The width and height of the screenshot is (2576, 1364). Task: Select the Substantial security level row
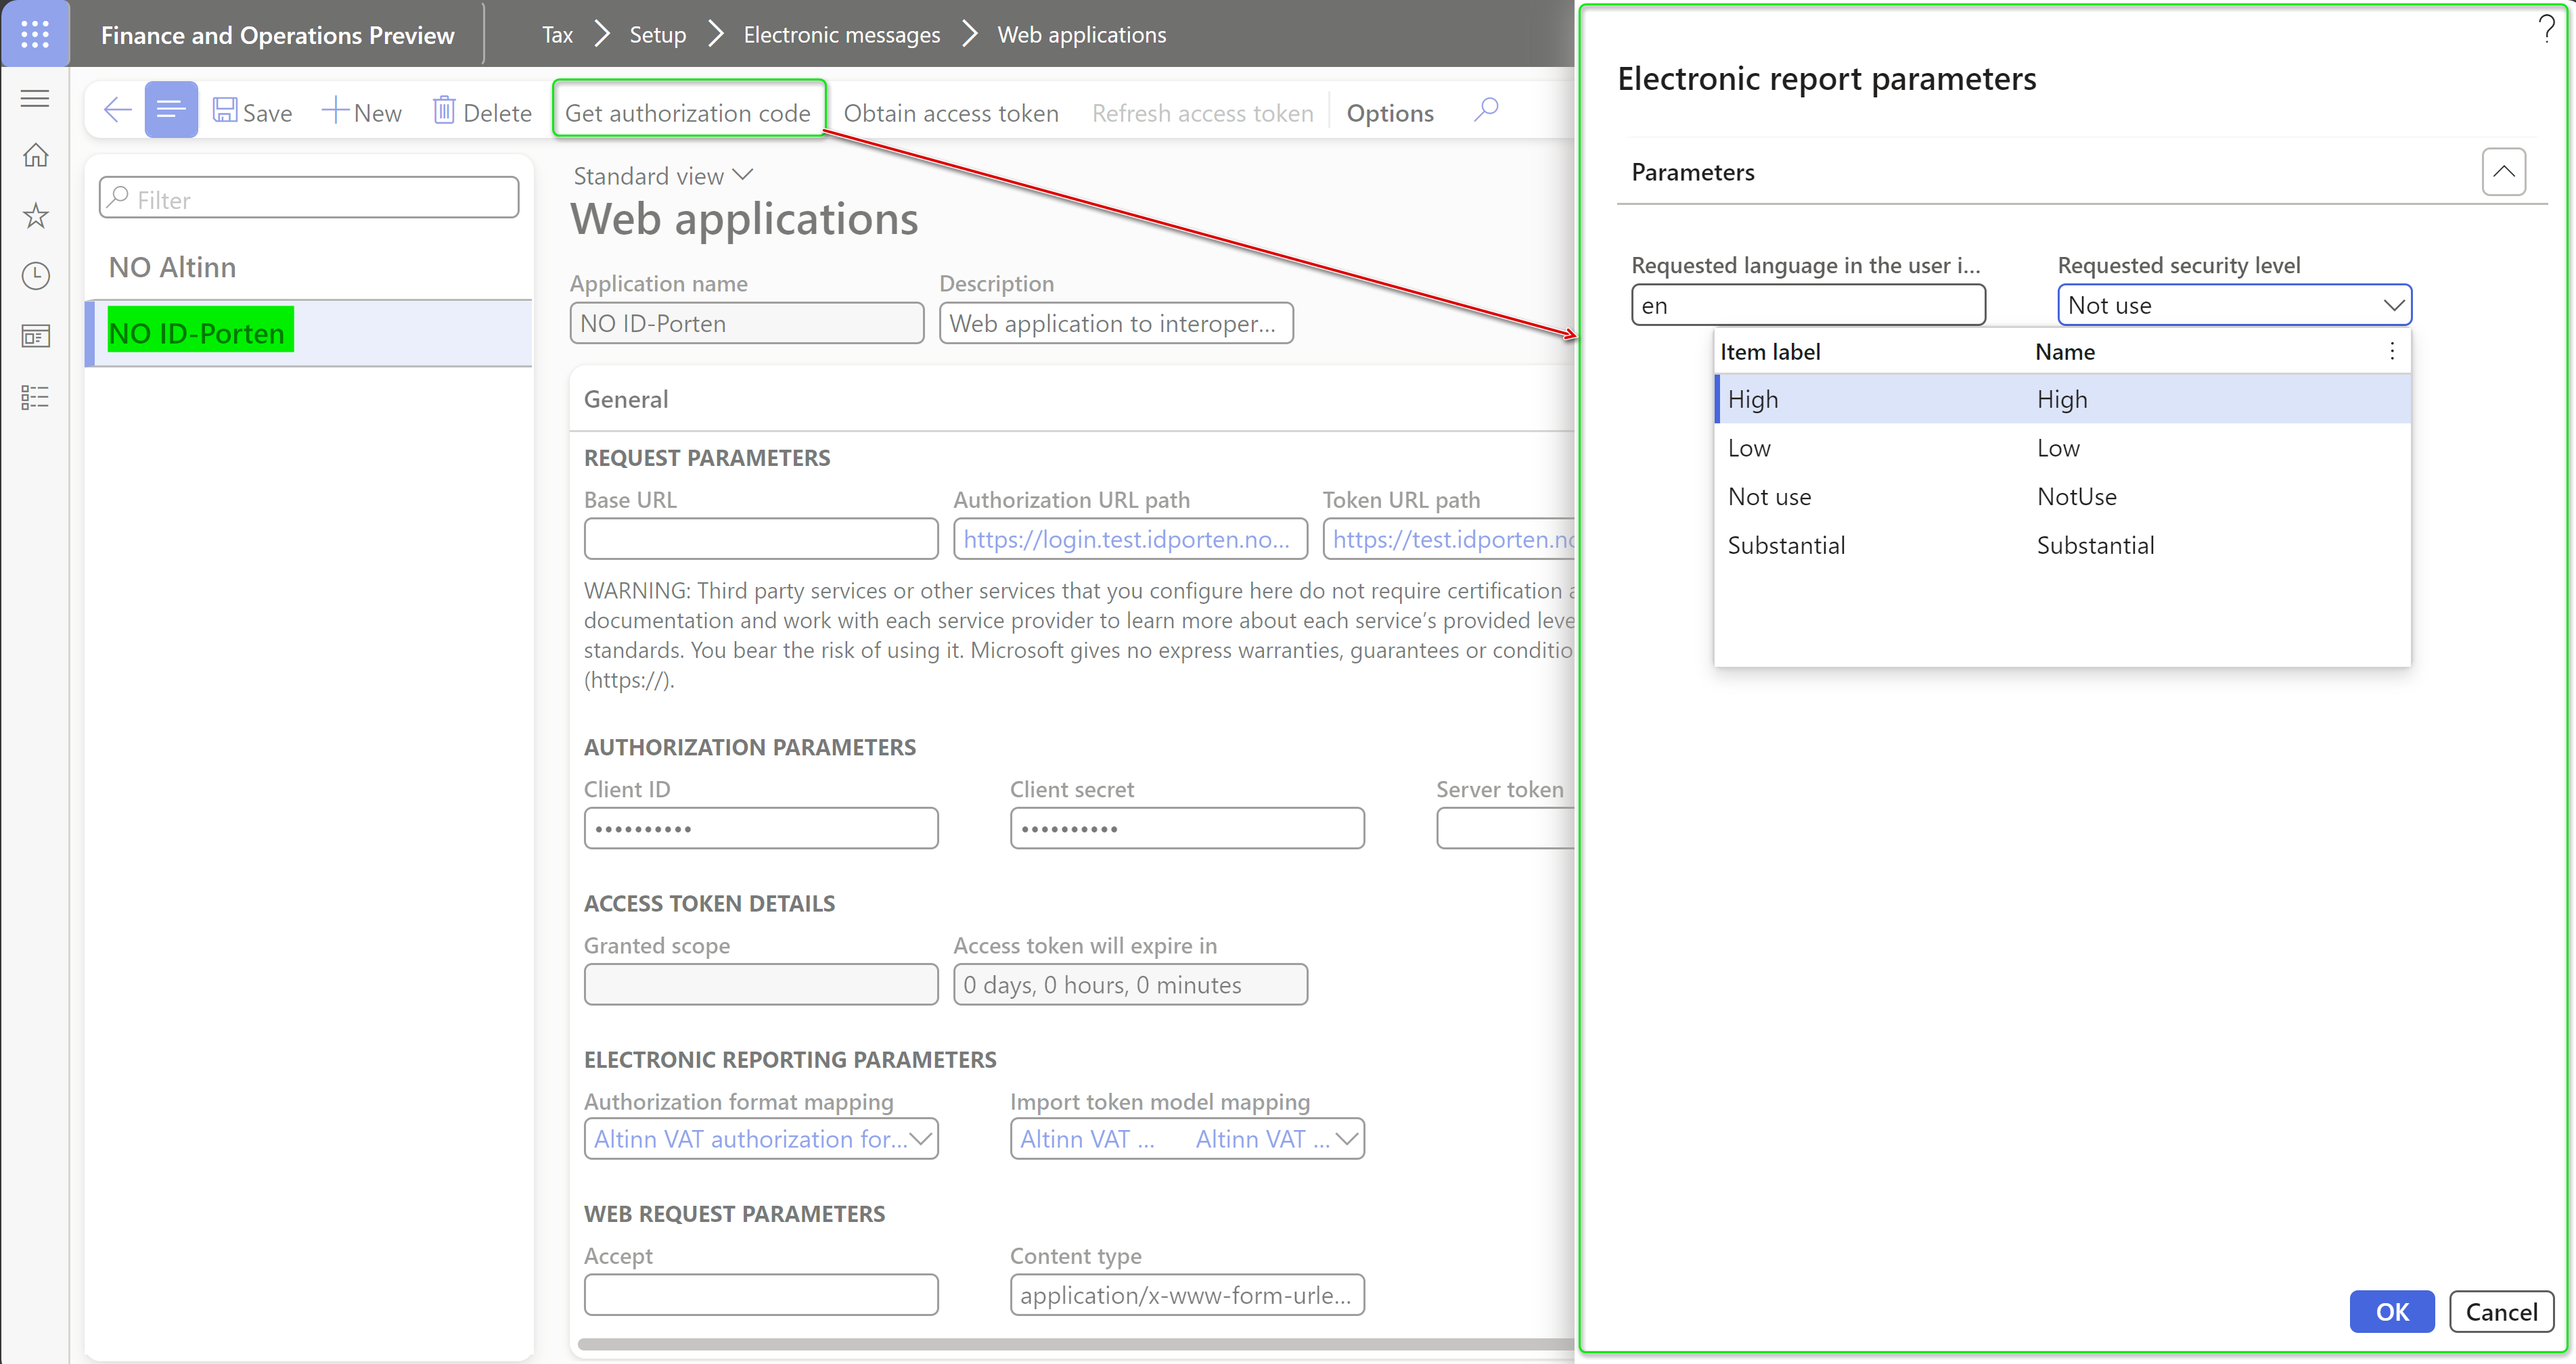pos(2062,546)
